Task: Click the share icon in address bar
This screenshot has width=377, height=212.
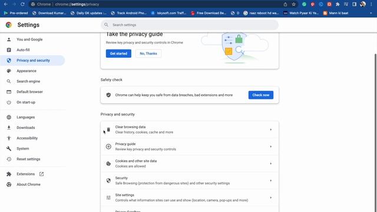Action: tap(285, 4)
